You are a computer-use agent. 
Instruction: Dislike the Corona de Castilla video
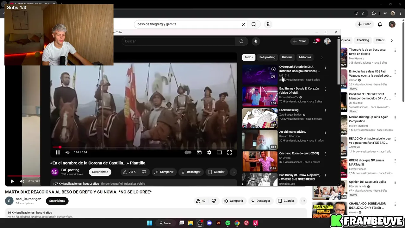144,172
